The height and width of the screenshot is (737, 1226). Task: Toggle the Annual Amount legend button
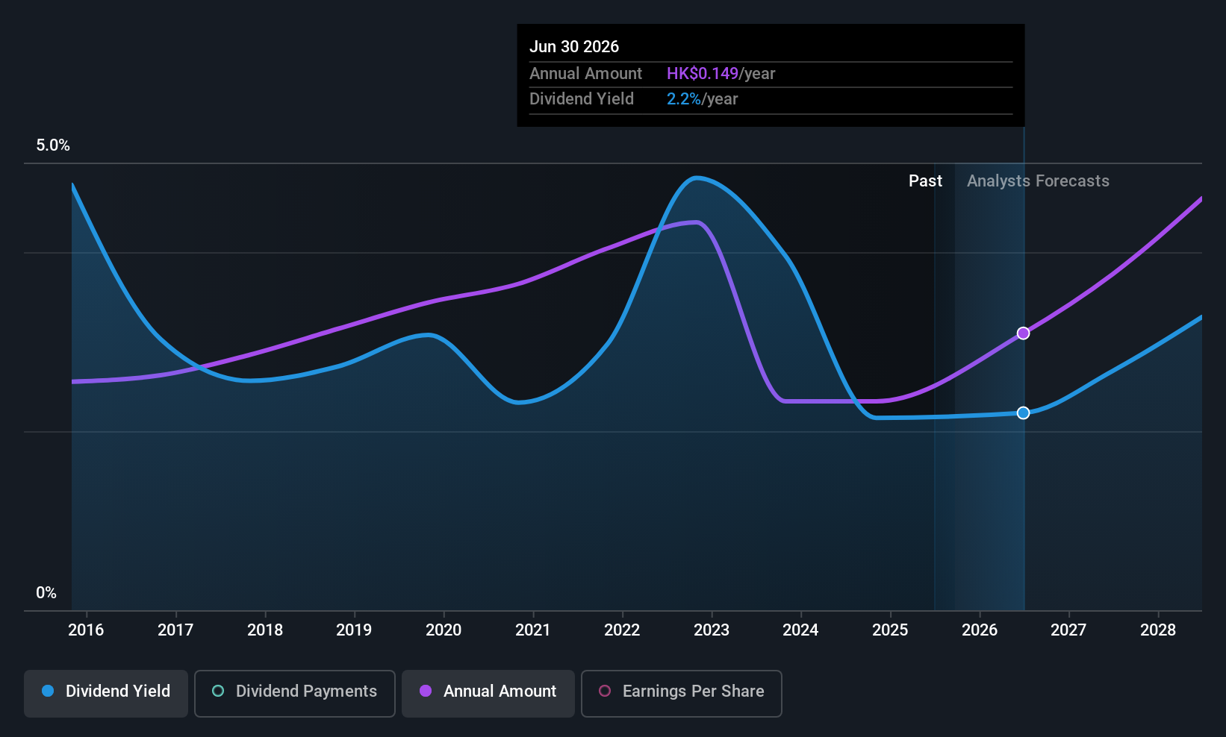[x=488, y=694]
